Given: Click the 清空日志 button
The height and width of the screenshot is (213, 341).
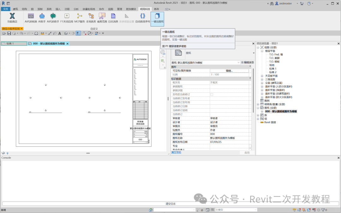Looking at the screenshot, I should coord(170,204).
